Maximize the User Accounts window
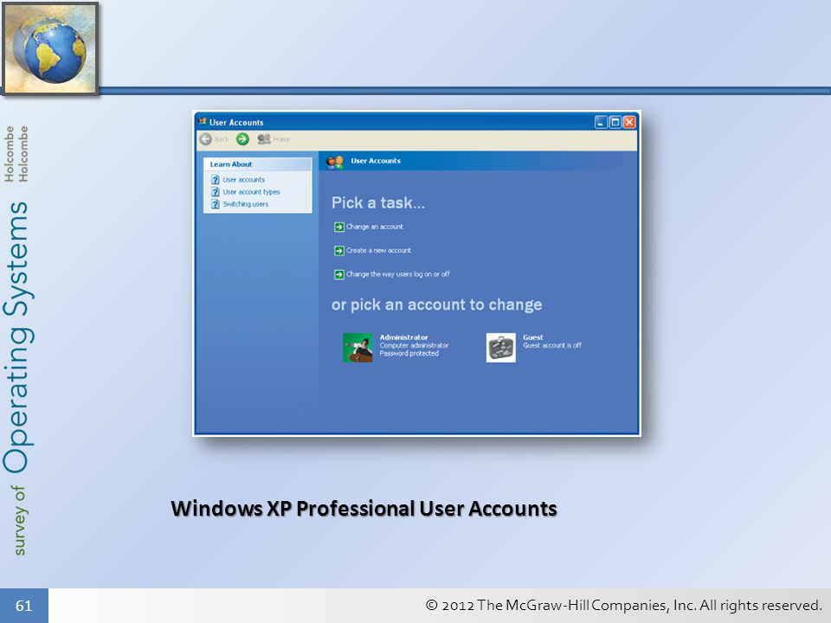The height and width of the screenshot is (623, 831). click(x=615, y=122)
